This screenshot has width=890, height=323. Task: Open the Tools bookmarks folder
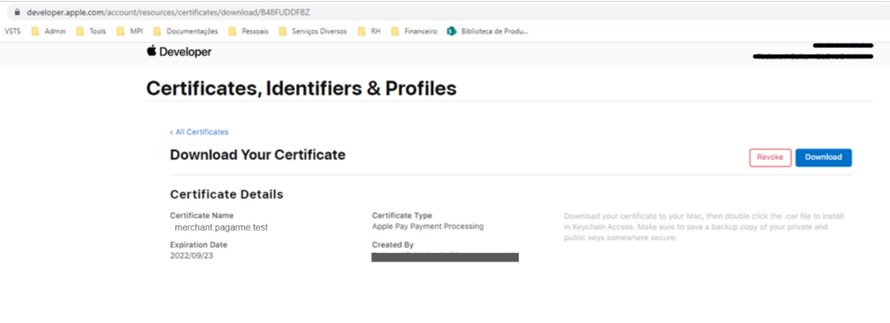click(91, 31)
